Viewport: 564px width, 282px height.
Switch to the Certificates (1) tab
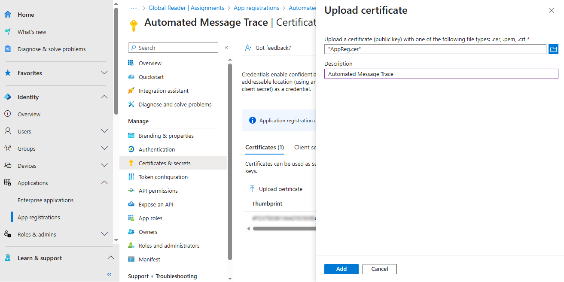click(265, 147)
